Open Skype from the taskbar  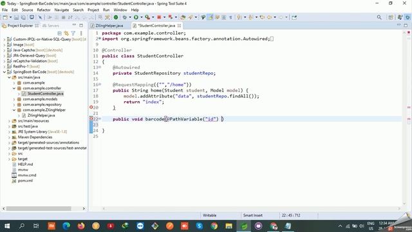200,226
